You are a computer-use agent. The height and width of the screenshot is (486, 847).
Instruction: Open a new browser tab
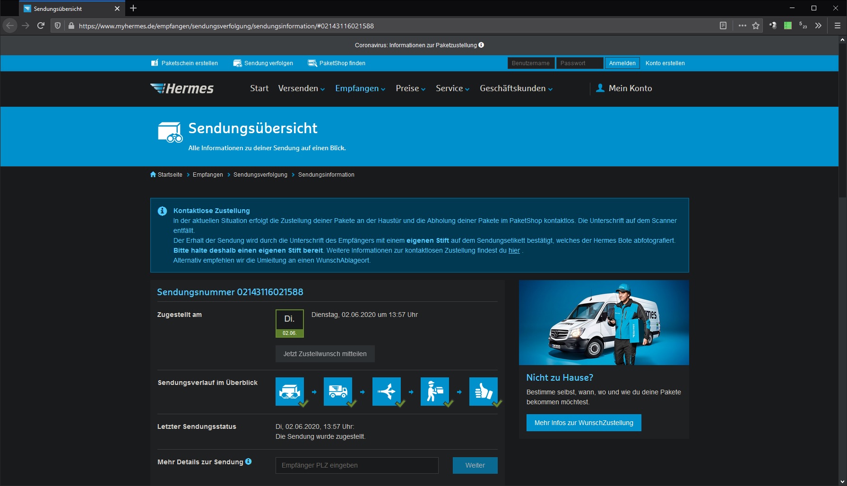[133, 8]
